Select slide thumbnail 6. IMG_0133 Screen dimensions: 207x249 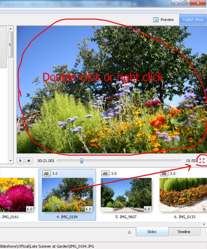coord(183,195)
